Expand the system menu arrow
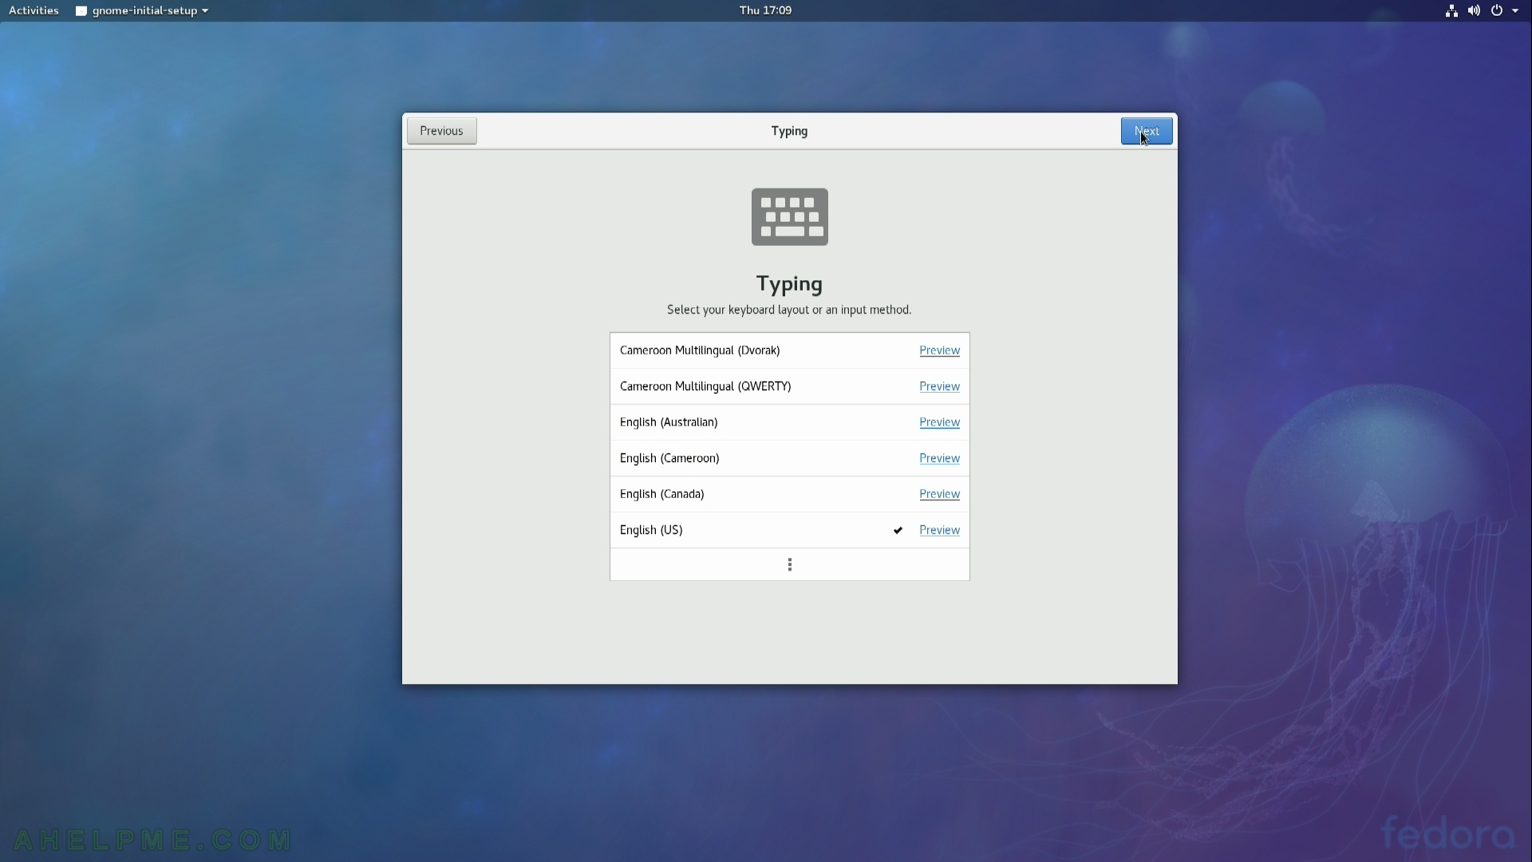 [1515, 10]
